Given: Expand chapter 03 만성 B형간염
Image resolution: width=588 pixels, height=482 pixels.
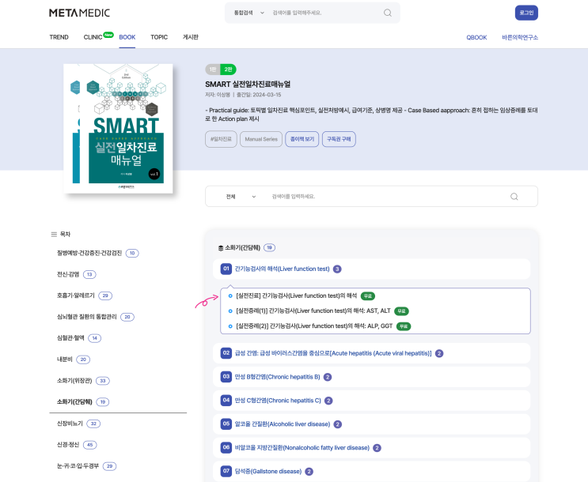Looking at the screenshot, I should pyautogui.click(x=371, y=377).
